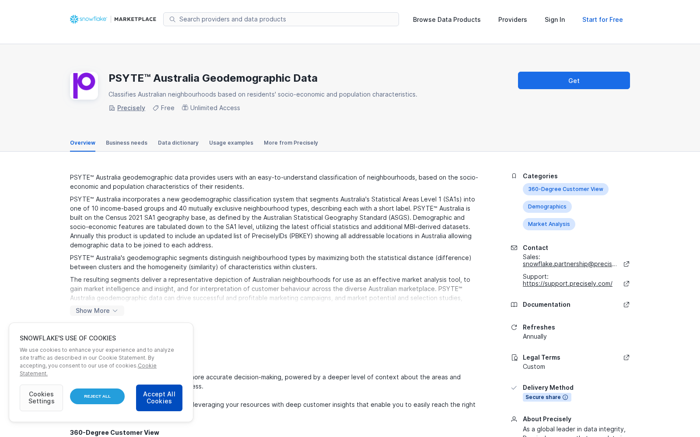Screen dimensions: 700x437
Task: Click the price tag icon beside Free
Action: (155, 108)
